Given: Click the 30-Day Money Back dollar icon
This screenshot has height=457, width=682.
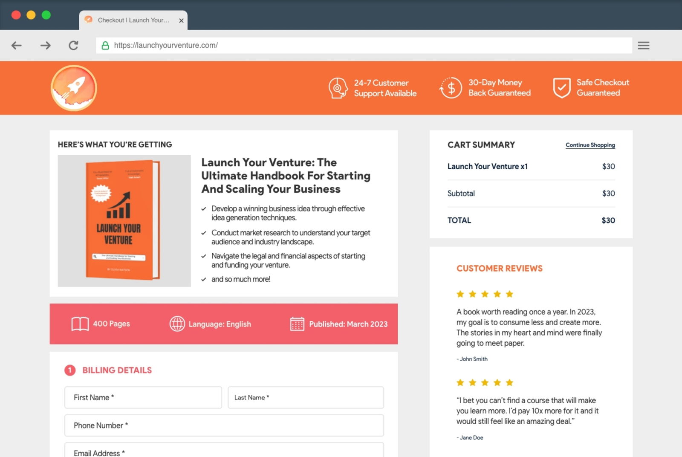Looking at the screenshot, I should tap(451, 88).
